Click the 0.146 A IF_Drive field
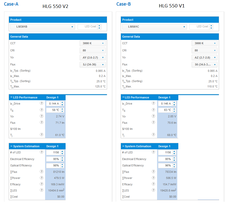The width and height of the screenshot is (227, 204). pyautogui.click(x=165, y=104)
